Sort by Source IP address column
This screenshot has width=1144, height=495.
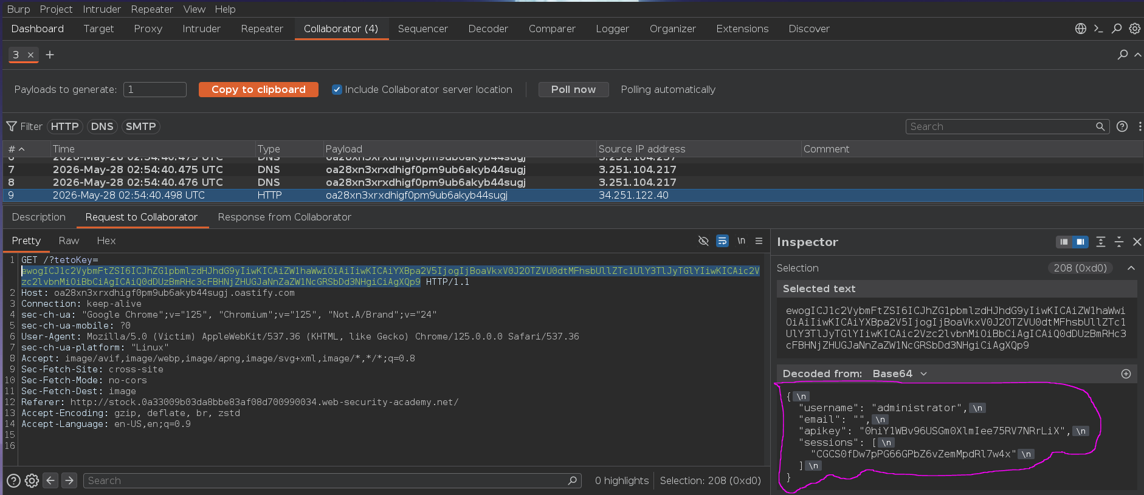point(698,149)
